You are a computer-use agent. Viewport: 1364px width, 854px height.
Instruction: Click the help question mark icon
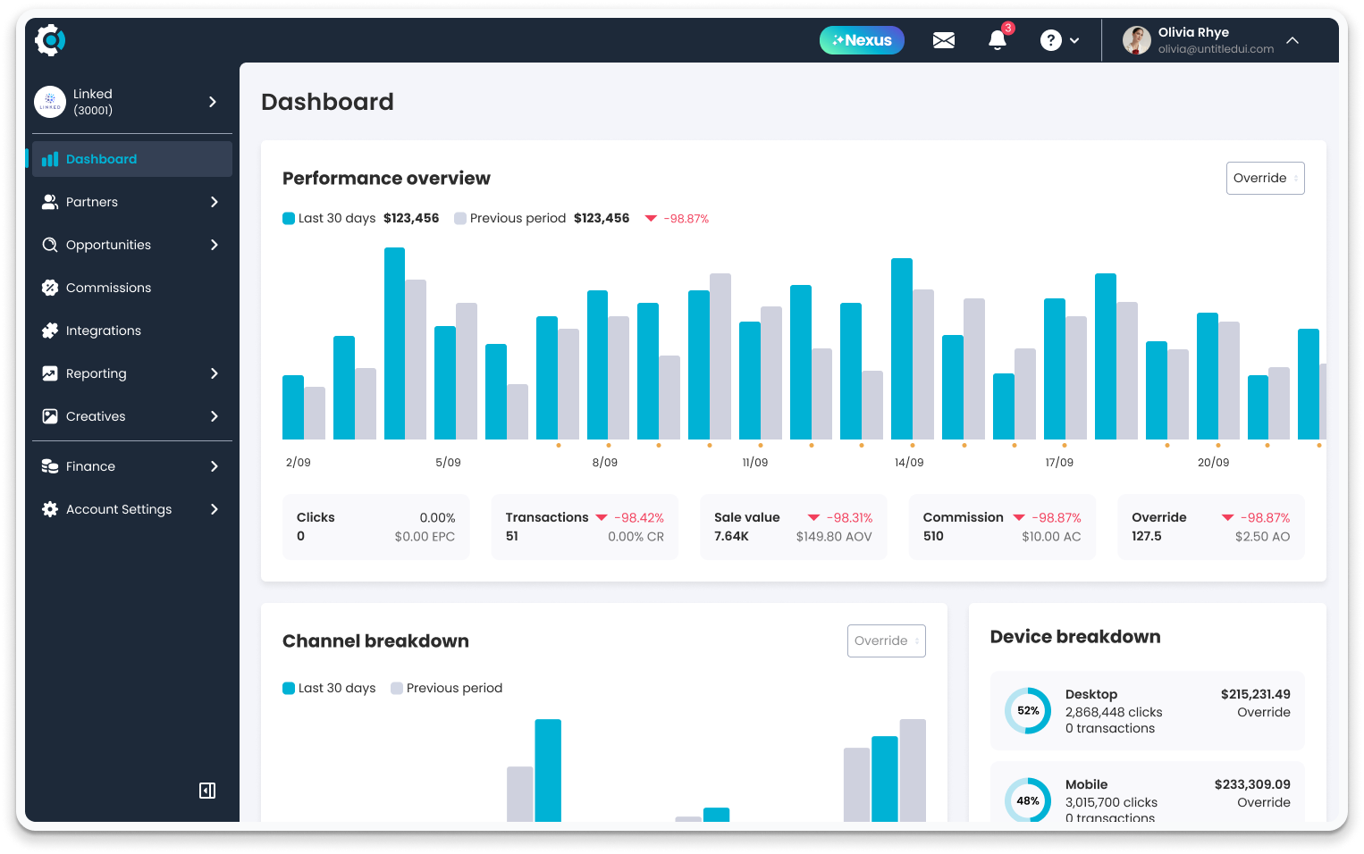1051,40
